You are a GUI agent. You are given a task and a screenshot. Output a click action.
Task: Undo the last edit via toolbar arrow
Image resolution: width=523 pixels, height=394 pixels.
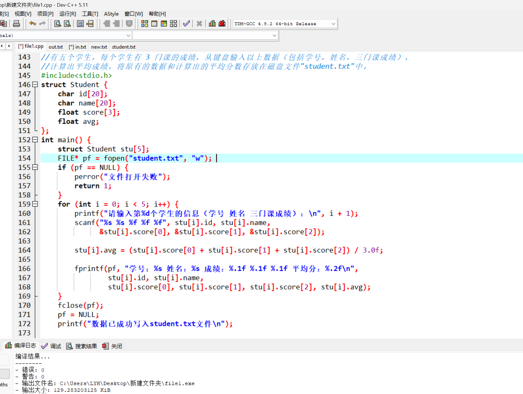coord(33,24)
